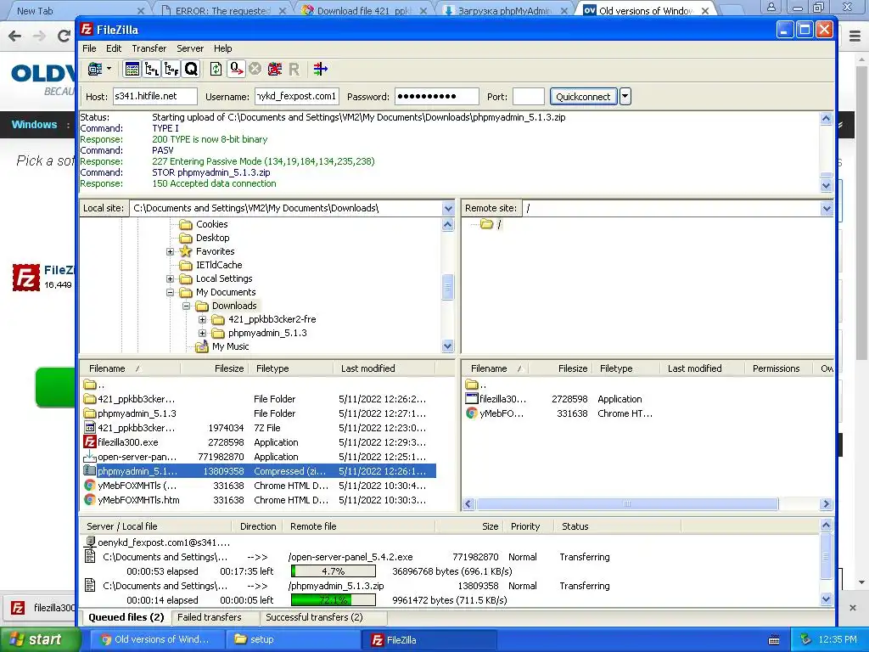The image size is (869, 652).
Task: Switch to New Tab browser tab
Action: pos(77,10)
